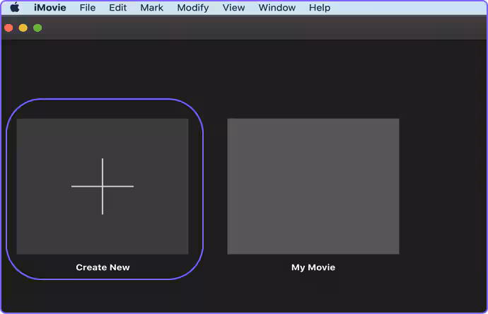Screen dimensions: 488x314
Task: Open the Window menu
Action: tap(277, 8)
